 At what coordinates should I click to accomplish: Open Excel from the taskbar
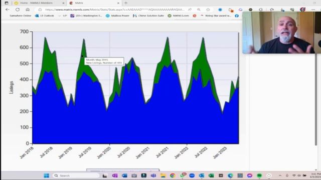coord(211,175)
